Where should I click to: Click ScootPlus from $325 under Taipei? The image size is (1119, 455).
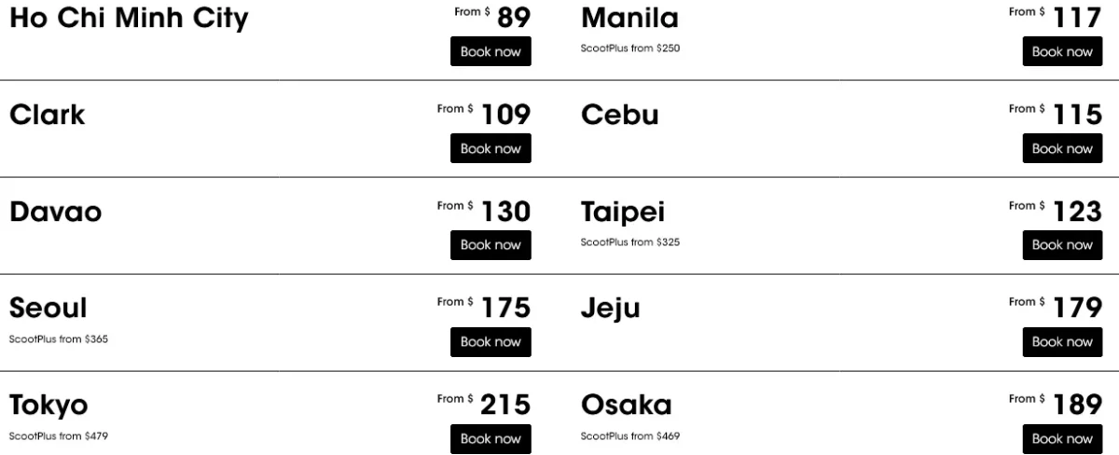pos(630,242)
